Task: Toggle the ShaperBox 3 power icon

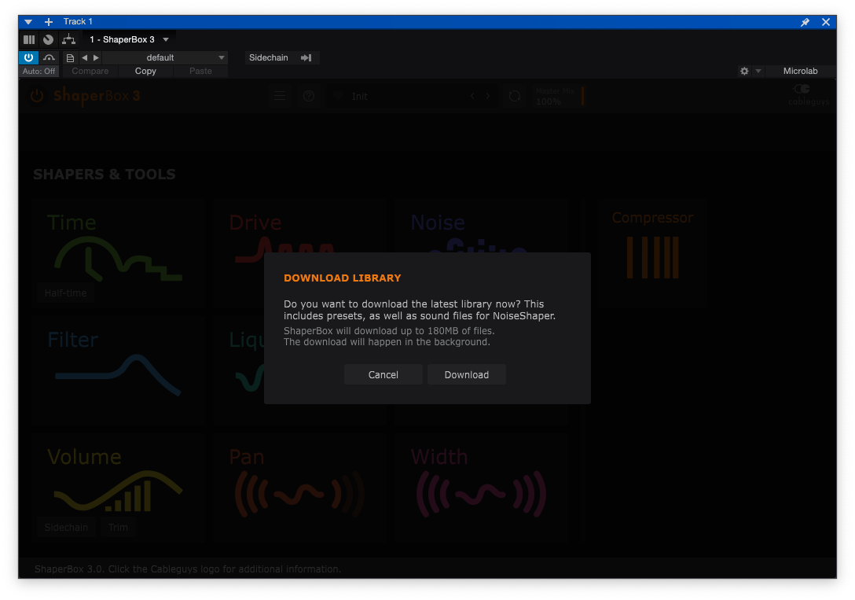Action: 36,96
